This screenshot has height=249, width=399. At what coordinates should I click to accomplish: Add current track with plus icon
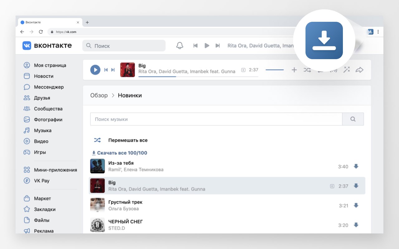pos(294,70)
